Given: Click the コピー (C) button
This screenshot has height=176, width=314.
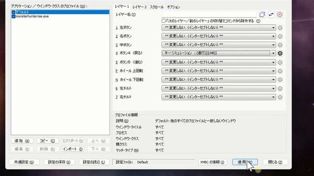Looking at the screenshot, I should pyautogui.click(x=47, y=141).
